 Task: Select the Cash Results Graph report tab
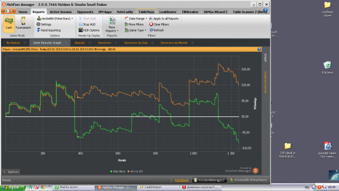[x=47, y=43]
